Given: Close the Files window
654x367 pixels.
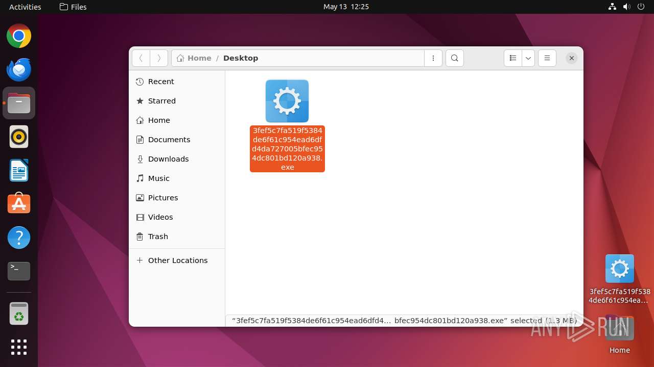Looking at the screenshot, I should pyautogui.click(x=572, y=58).
